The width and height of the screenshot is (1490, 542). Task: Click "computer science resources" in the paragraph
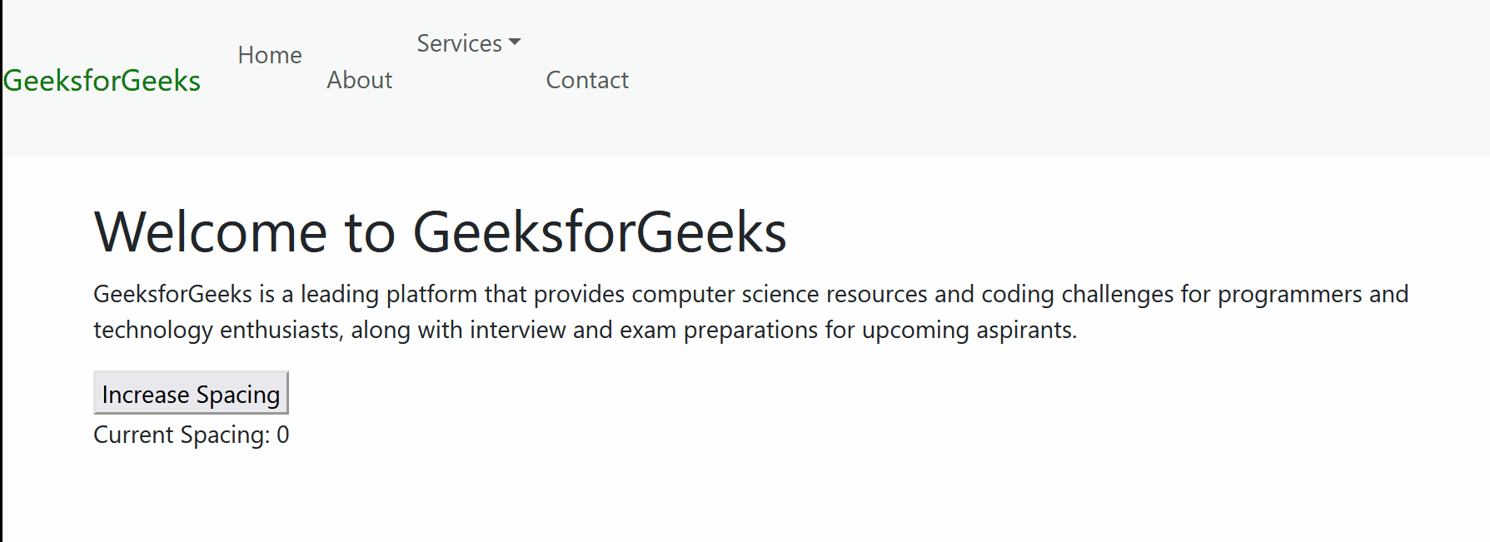pos(780,294)
